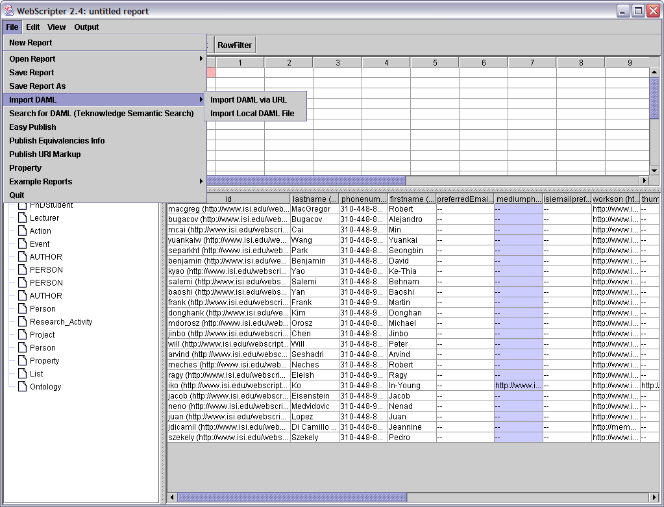664x507 pixels.
Task: Click the Lecturer document icon in tree
Action: (x=22, y=218)
